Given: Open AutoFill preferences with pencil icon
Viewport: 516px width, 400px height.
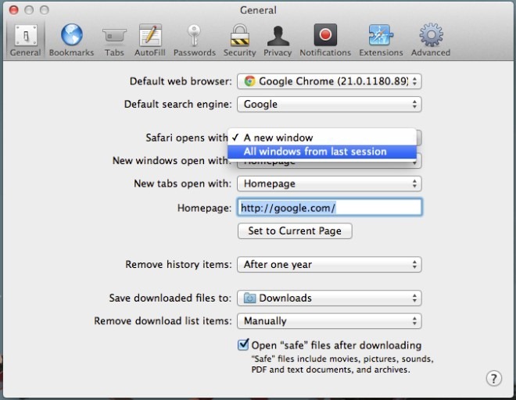Looking at the screenshot, I should point(150,40).
